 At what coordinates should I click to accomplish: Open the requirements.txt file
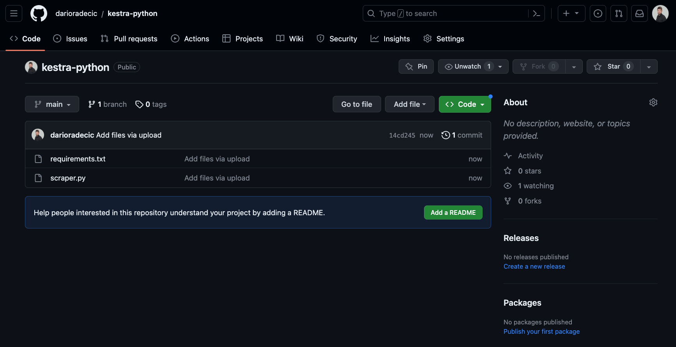pos(78,159)
